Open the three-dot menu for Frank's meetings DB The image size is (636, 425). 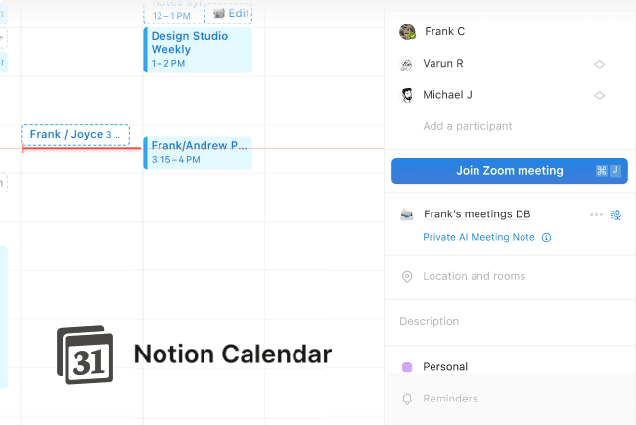596,214
